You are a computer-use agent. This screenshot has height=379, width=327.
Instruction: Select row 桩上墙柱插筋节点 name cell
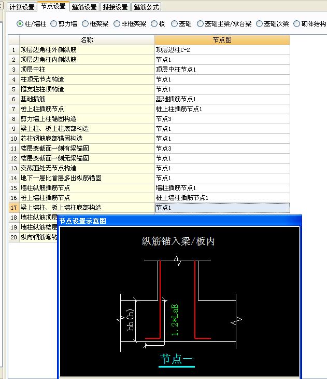tap(87, 198)
